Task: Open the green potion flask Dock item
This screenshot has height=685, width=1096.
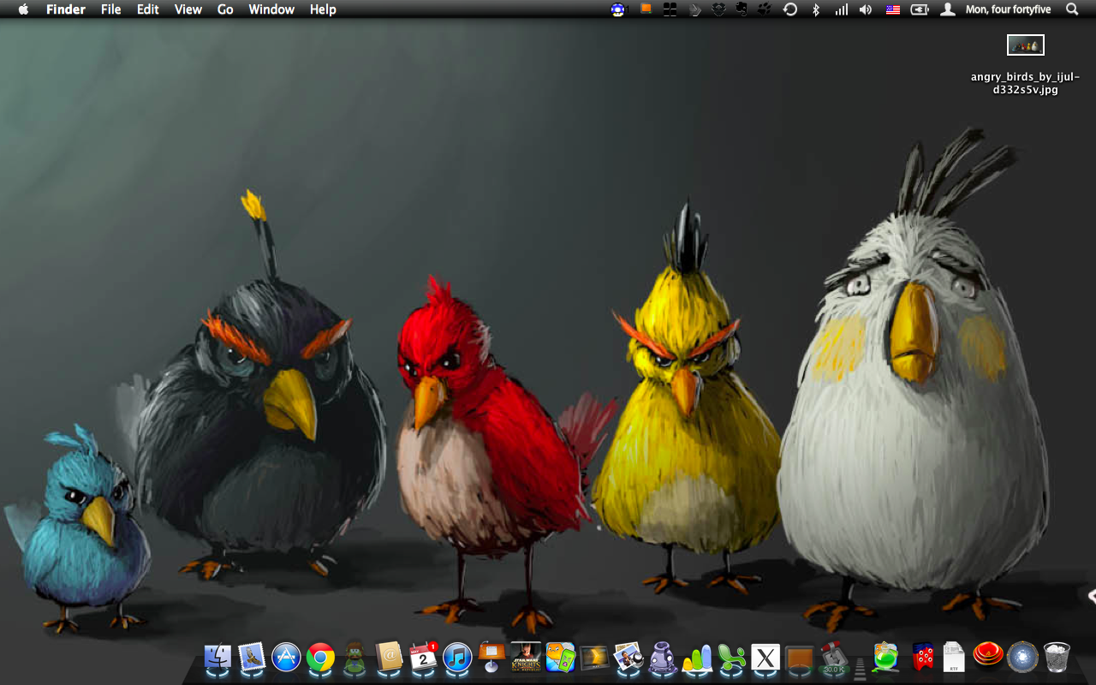Action: coord(885,657)
